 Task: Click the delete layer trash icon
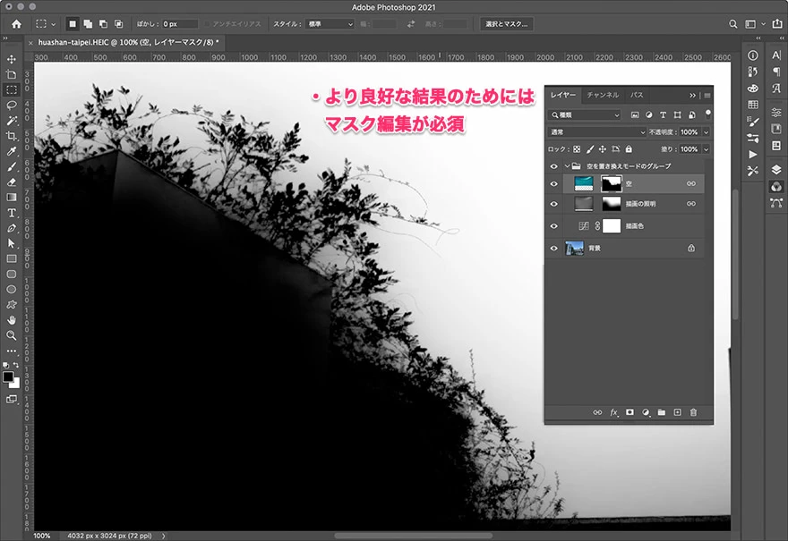[693, 412]
